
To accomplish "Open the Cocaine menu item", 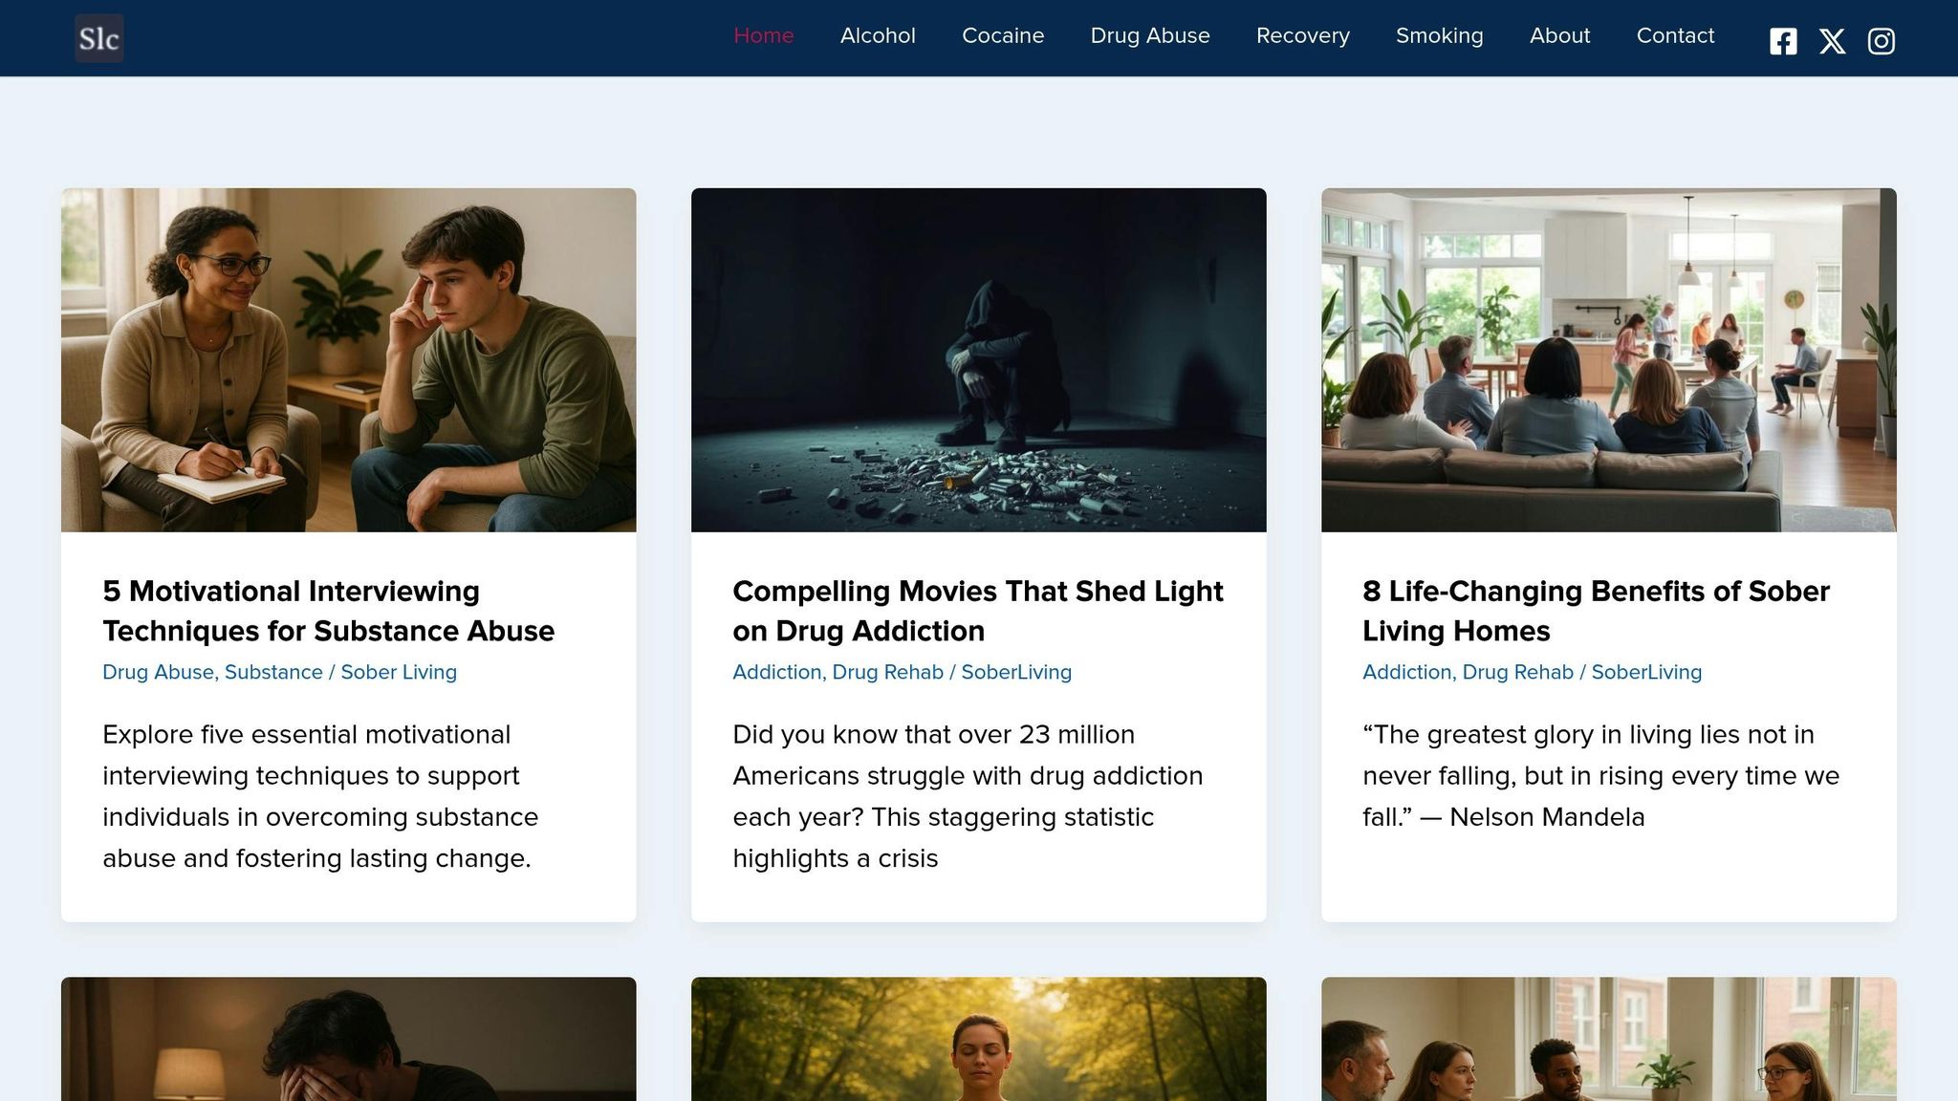I will click(x=1003, y=35).
